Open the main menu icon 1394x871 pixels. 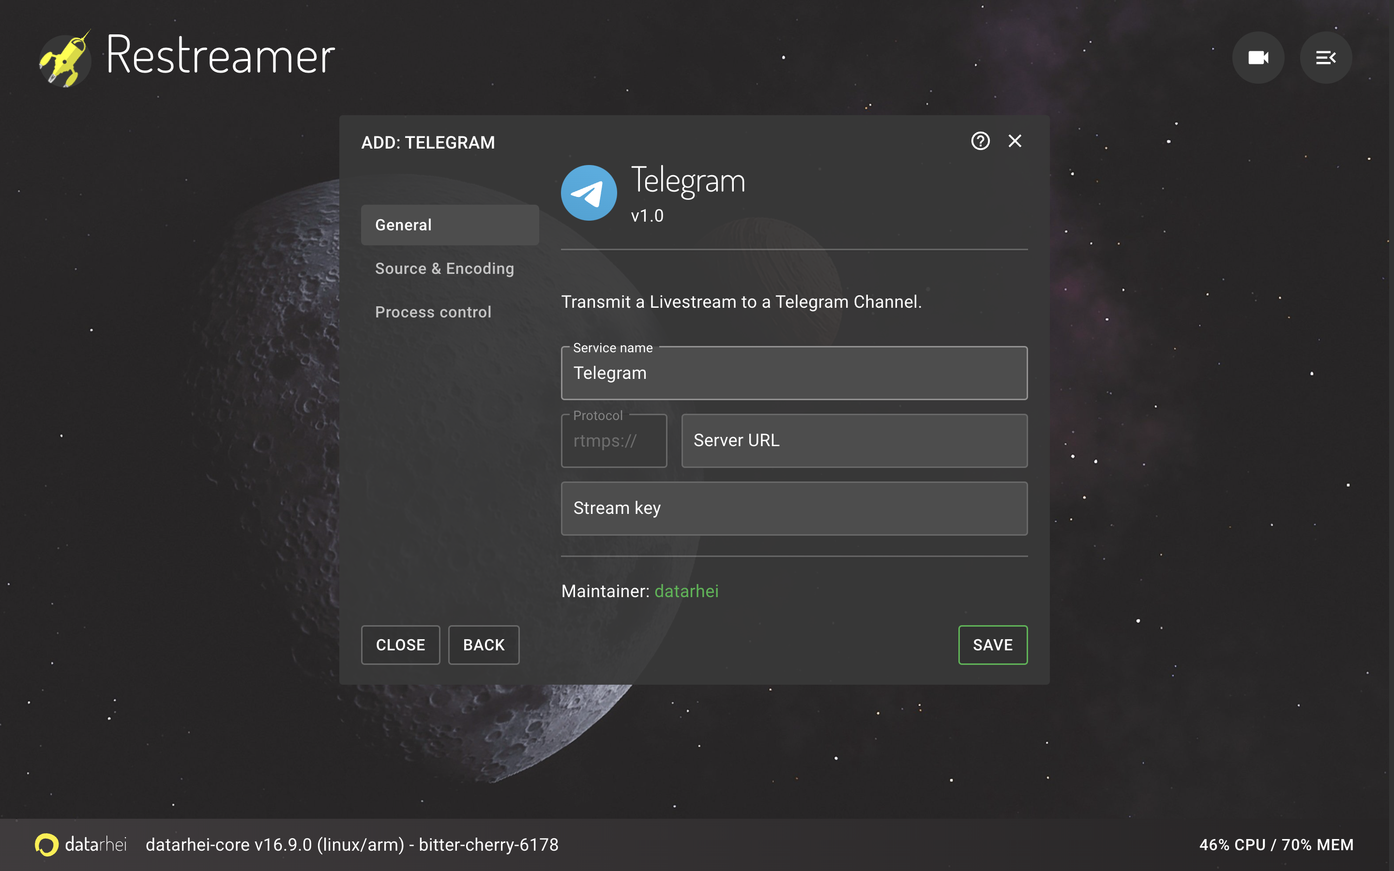[x=1325, y=58]
